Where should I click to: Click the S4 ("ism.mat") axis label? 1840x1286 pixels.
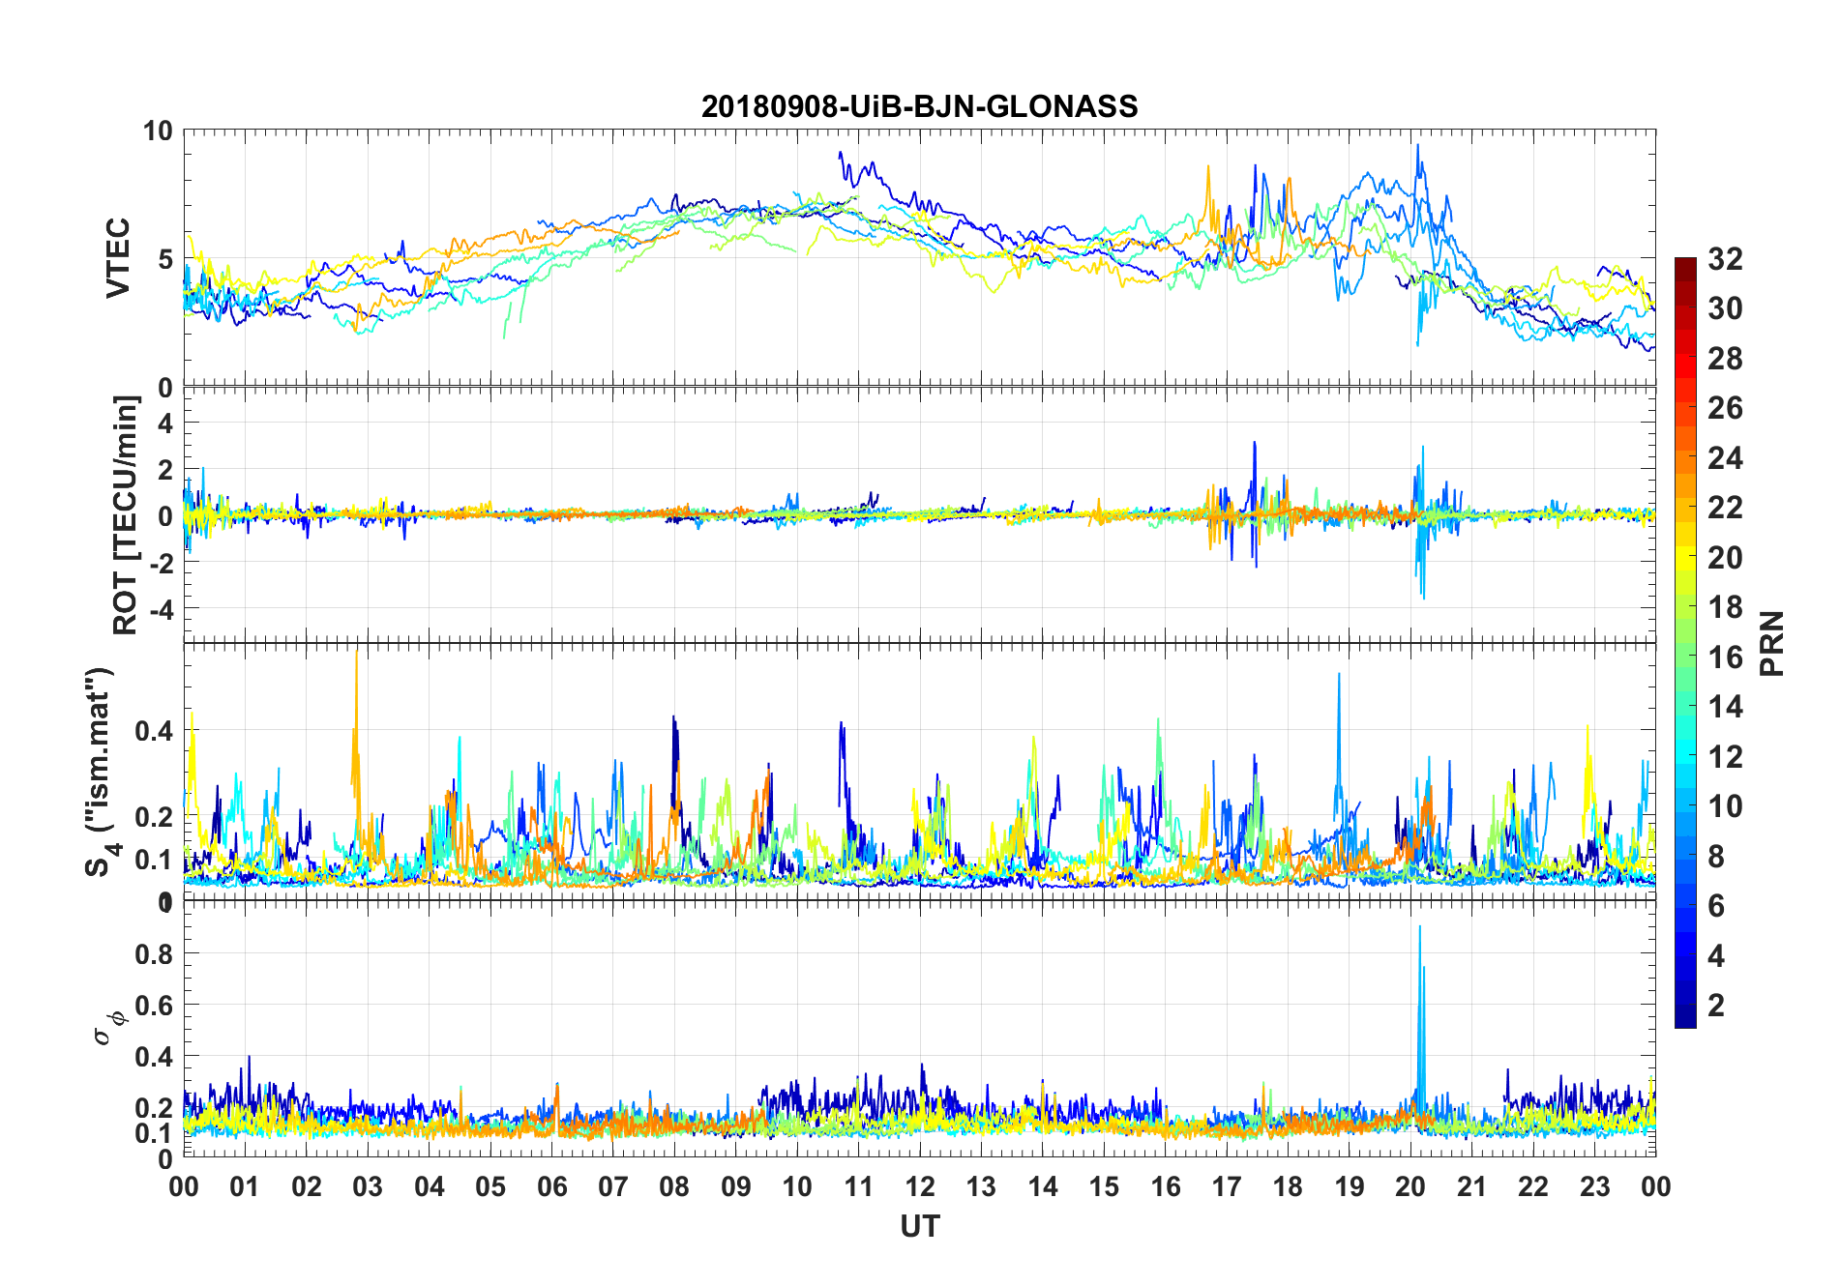(101, 773)
